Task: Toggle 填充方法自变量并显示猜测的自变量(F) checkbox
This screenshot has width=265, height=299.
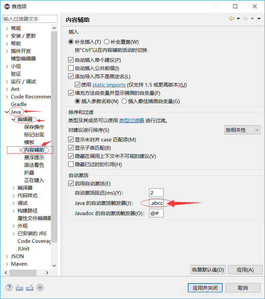Action: click(71, 93)
